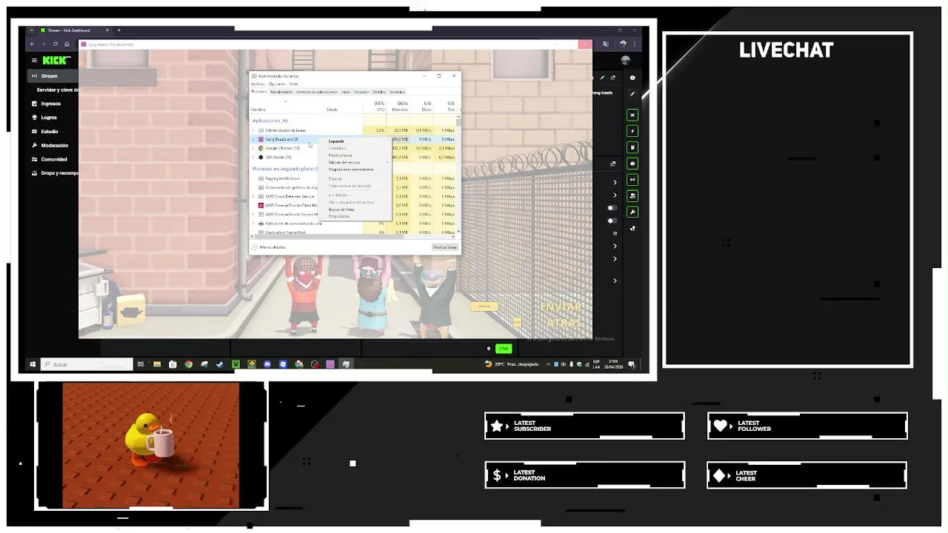Viewport: 948px width, 533px height.
Task: Open Discord from the taskbar
Action: 267,364
